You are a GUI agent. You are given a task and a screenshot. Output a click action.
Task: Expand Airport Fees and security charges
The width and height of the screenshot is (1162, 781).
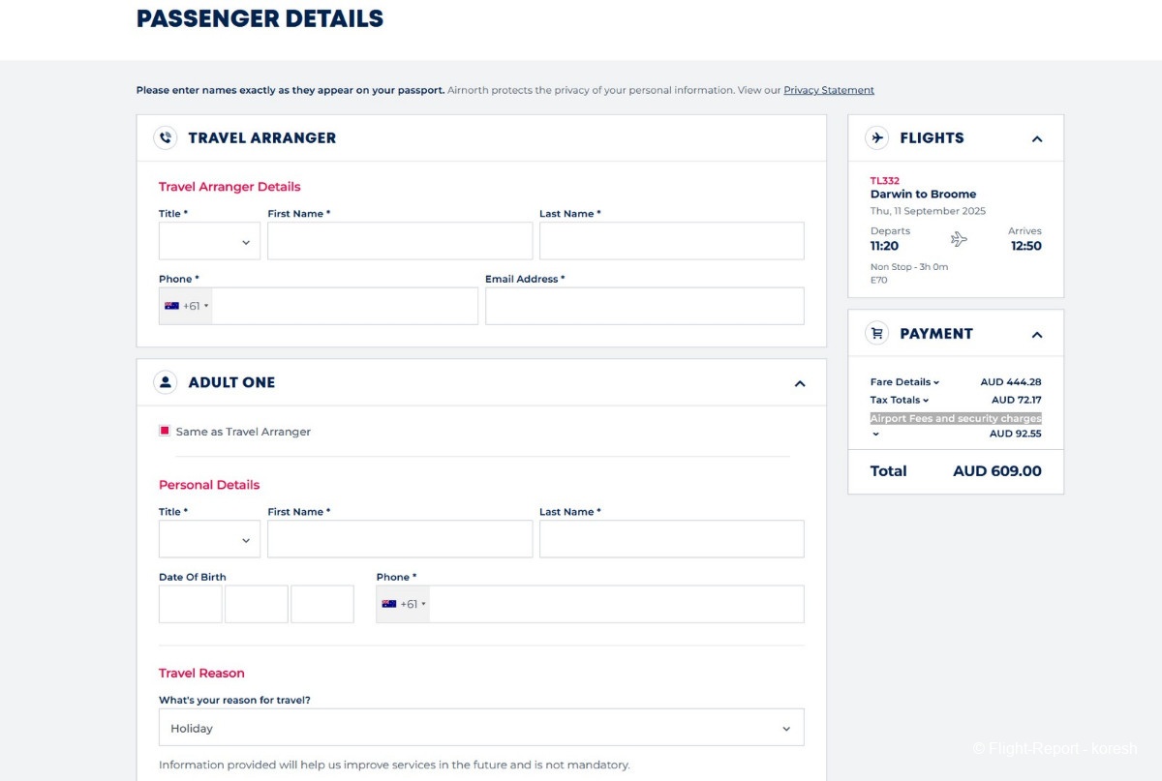click(876, 434)
